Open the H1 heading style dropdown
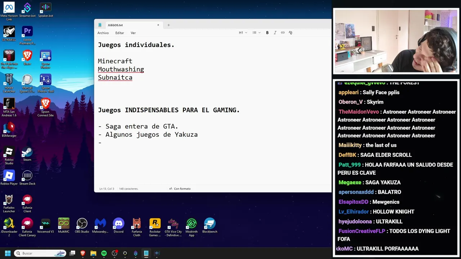 click(x=243, y=33)
